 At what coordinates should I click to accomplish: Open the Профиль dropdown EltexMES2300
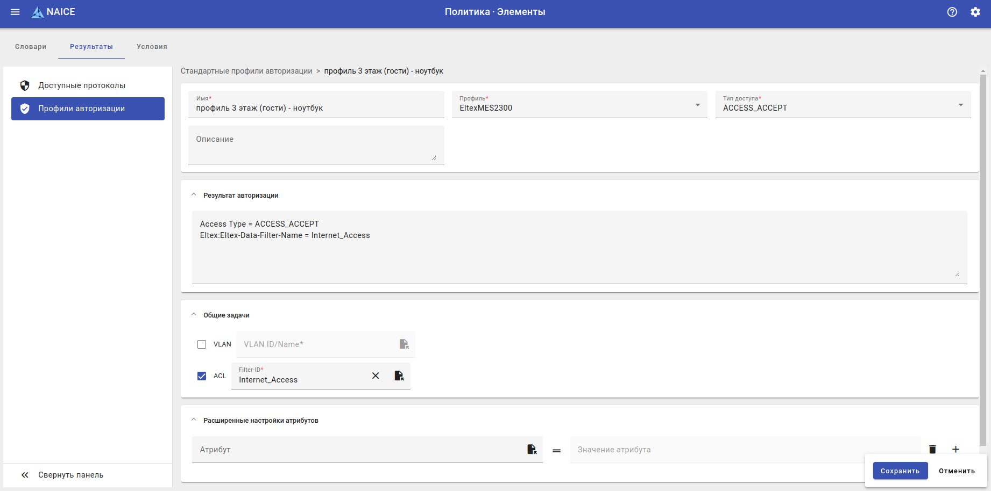pos(579,105)
